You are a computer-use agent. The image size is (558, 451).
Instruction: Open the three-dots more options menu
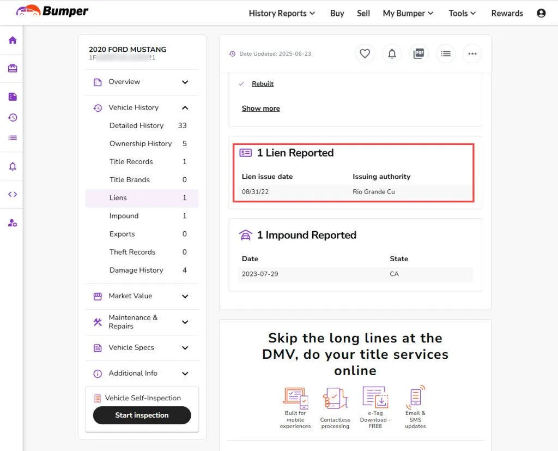click(472, 54)
